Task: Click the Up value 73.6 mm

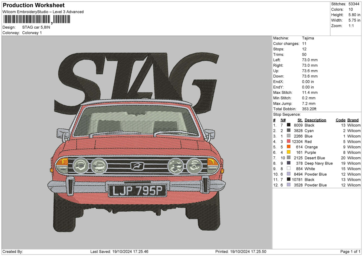Action: [310, 71]
